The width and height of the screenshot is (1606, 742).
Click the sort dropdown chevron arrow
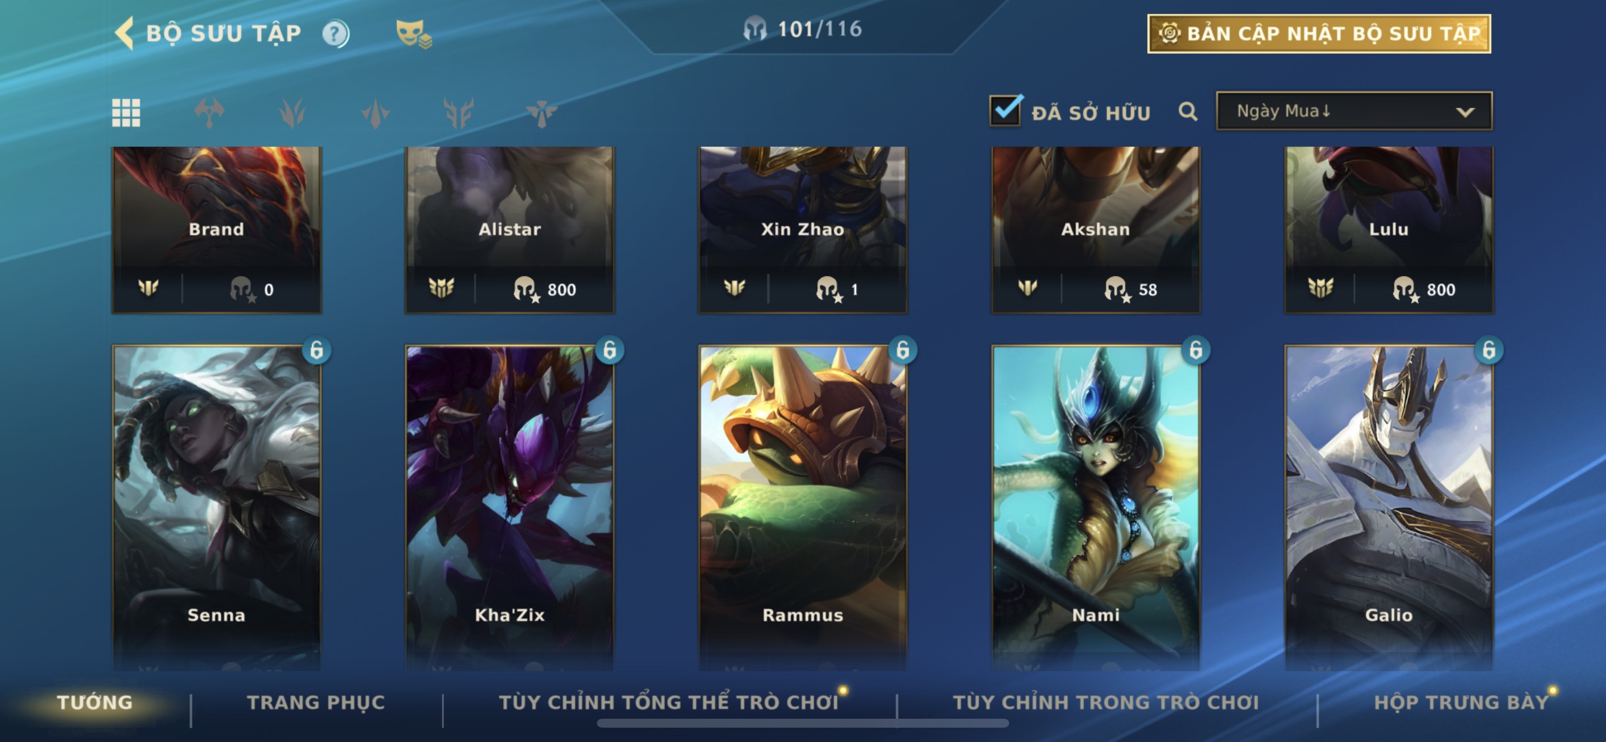pyautogui.click(x=1465, y=112)
